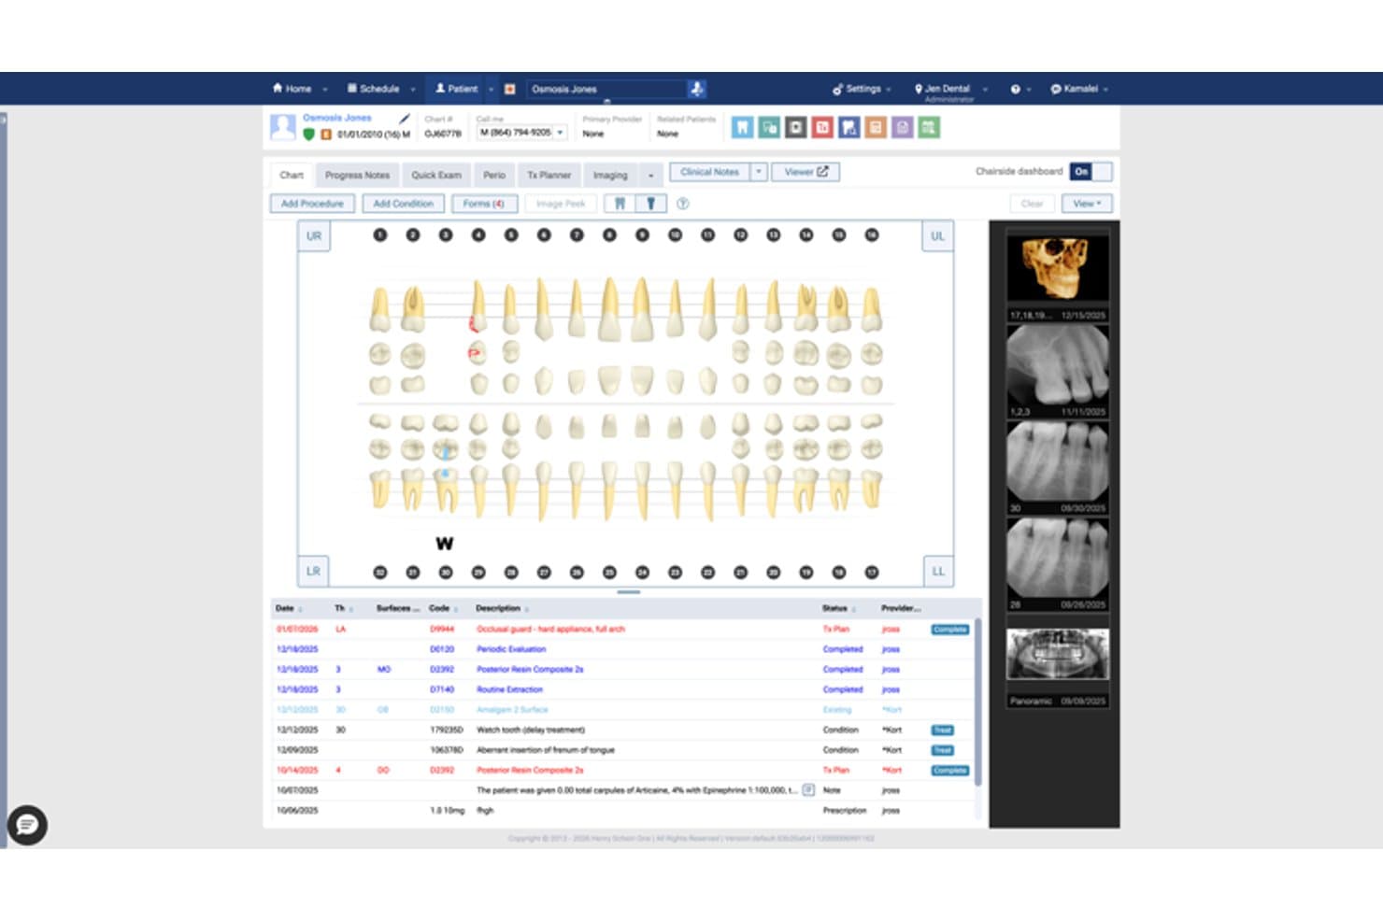The width and height of the screenshot is (1383, 922).
Task: Open the Kamalei user dropdown
Action: point(1079,89)
